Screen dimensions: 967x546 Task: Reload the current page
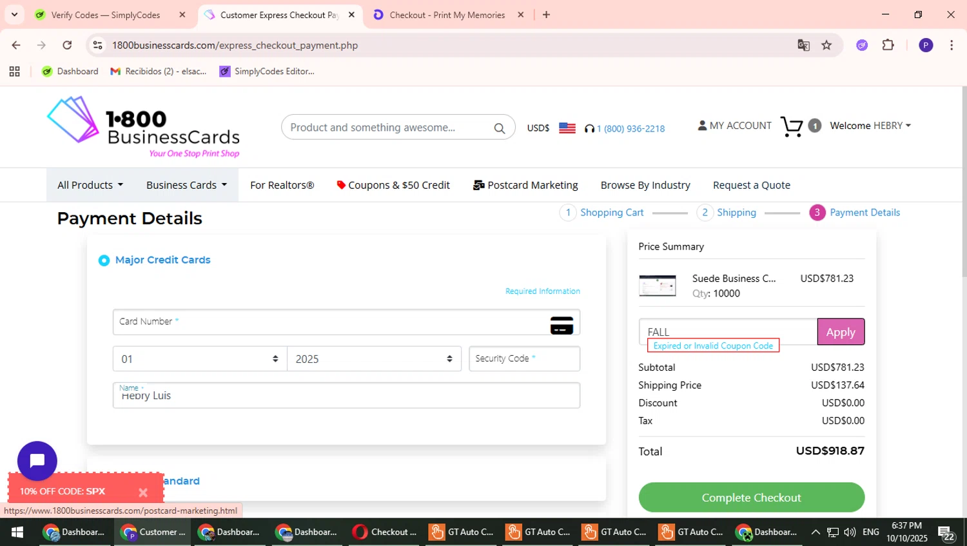tap(67, 45)
